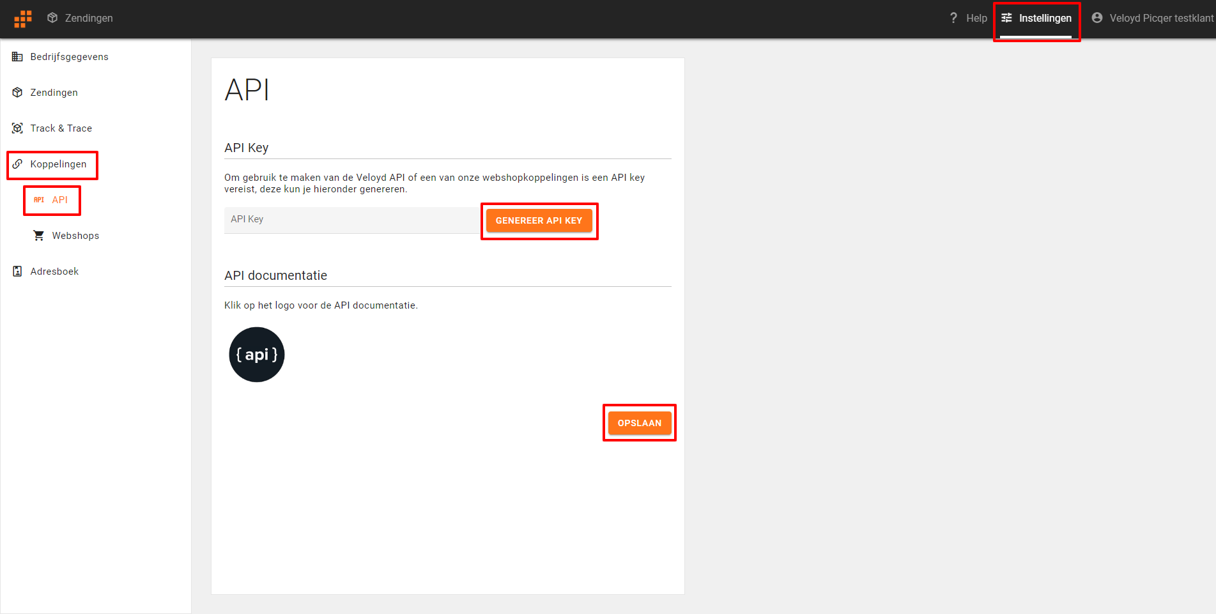Open Webshops under Koppelingen

point(76,236)
